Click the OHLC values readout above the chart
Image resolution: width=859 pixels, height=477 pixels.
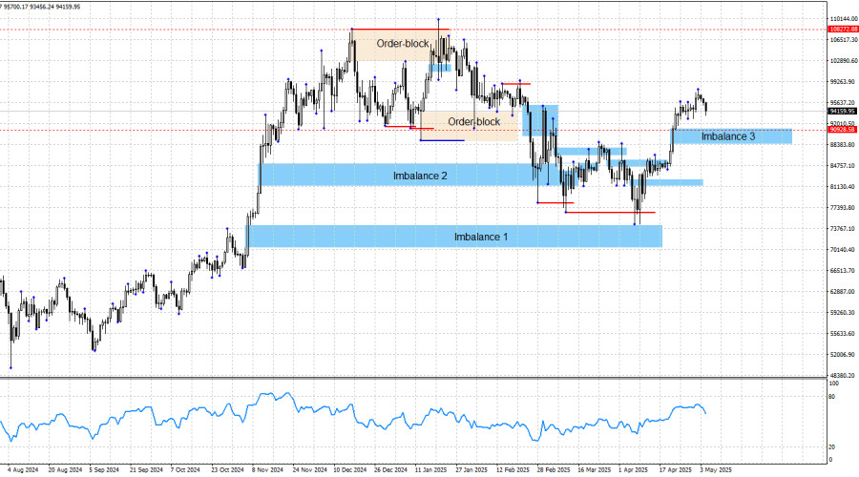pos(40,7)
